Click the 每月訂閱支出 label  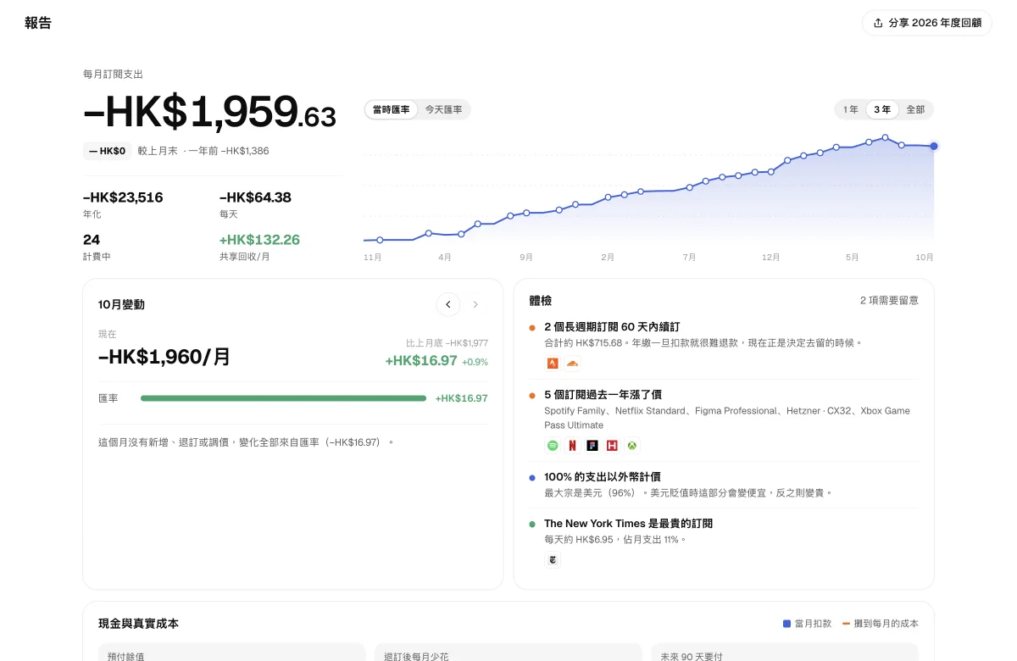[113, 75]
